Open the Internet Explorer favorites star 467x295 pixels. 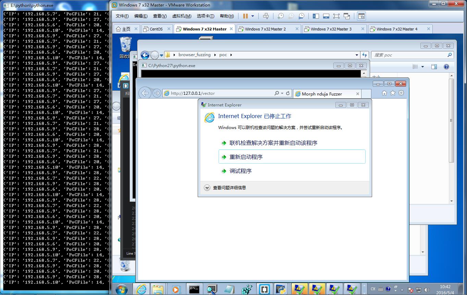tap(393, 93)
